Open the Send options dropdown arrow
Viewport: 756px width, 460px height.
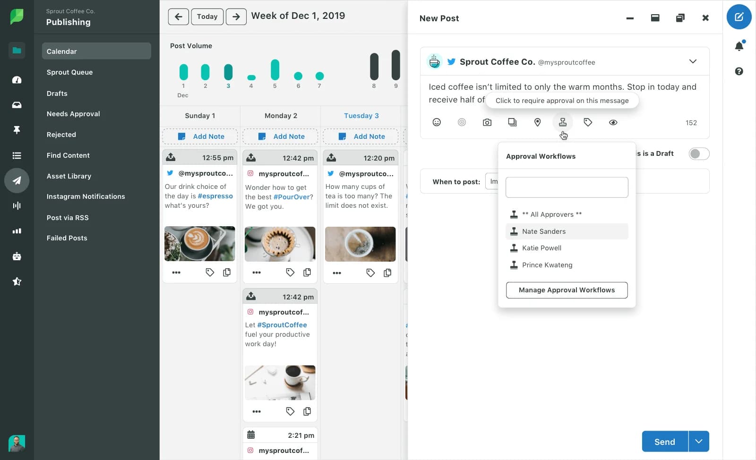[x=699, y=442]
